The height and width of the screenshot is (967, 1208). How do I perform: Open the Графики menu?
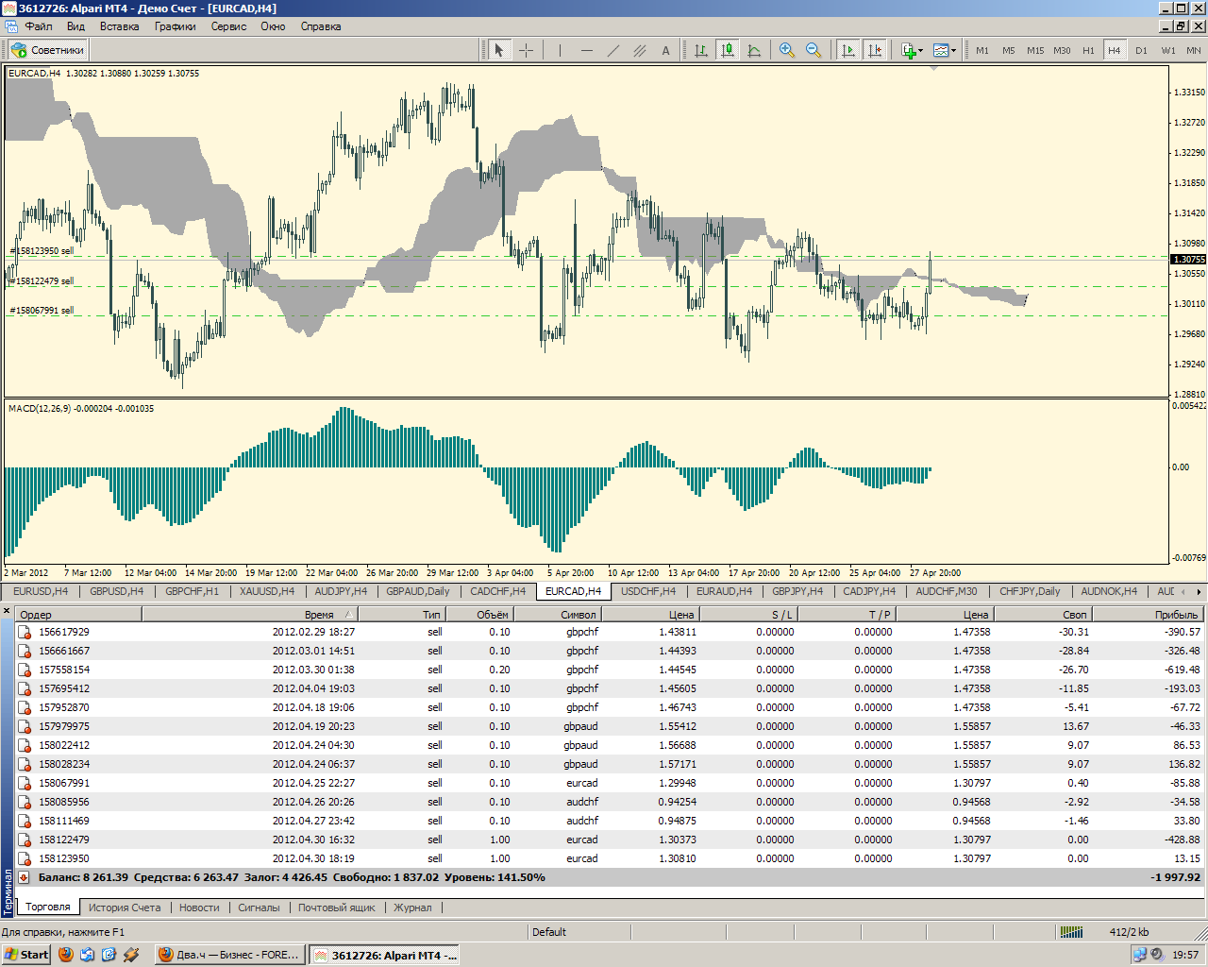(x=176, y=26)
